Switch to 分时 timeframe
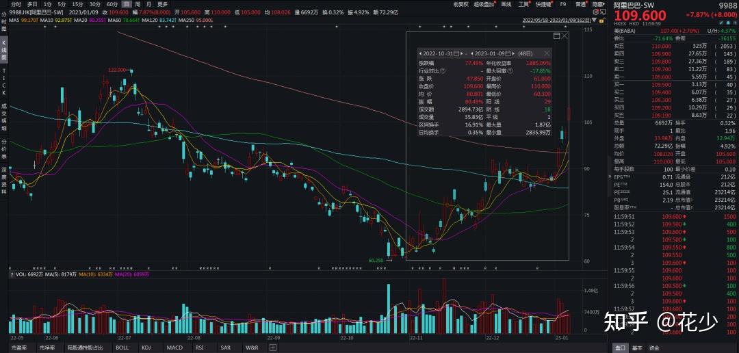The width and height of the screenshot is (739, 353). coord(16,4)
